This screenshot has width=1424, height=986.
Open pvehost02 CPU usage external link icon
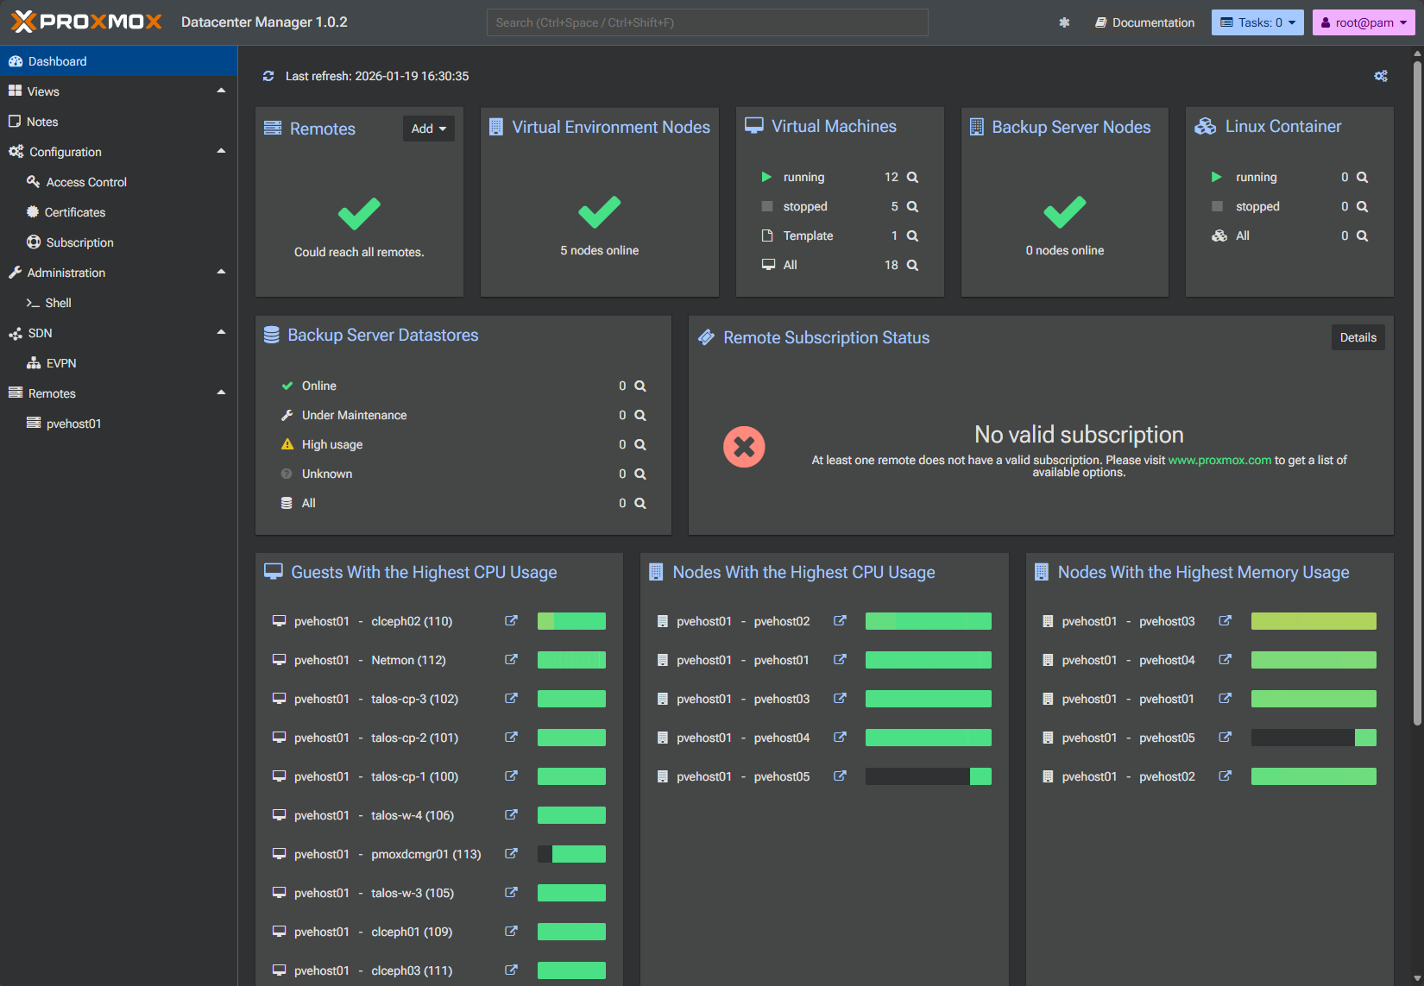click(x=840, y=621)
